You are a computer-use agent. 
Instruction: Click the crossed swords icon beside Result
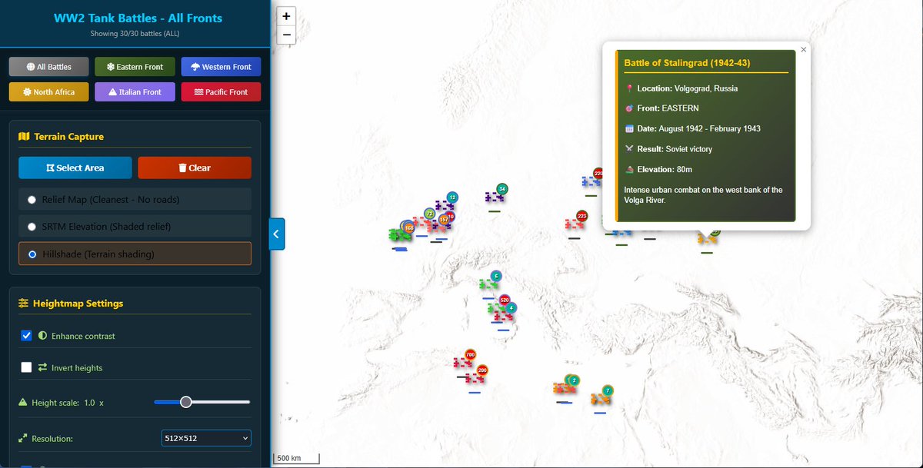pos(629,149)
